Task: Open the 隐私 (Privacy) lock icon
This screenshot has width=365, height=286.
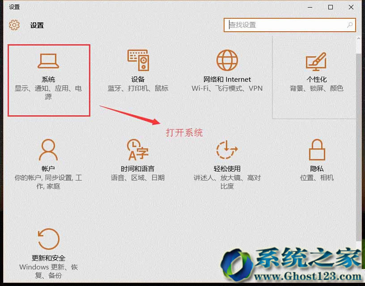Action: tap(317, 150)
